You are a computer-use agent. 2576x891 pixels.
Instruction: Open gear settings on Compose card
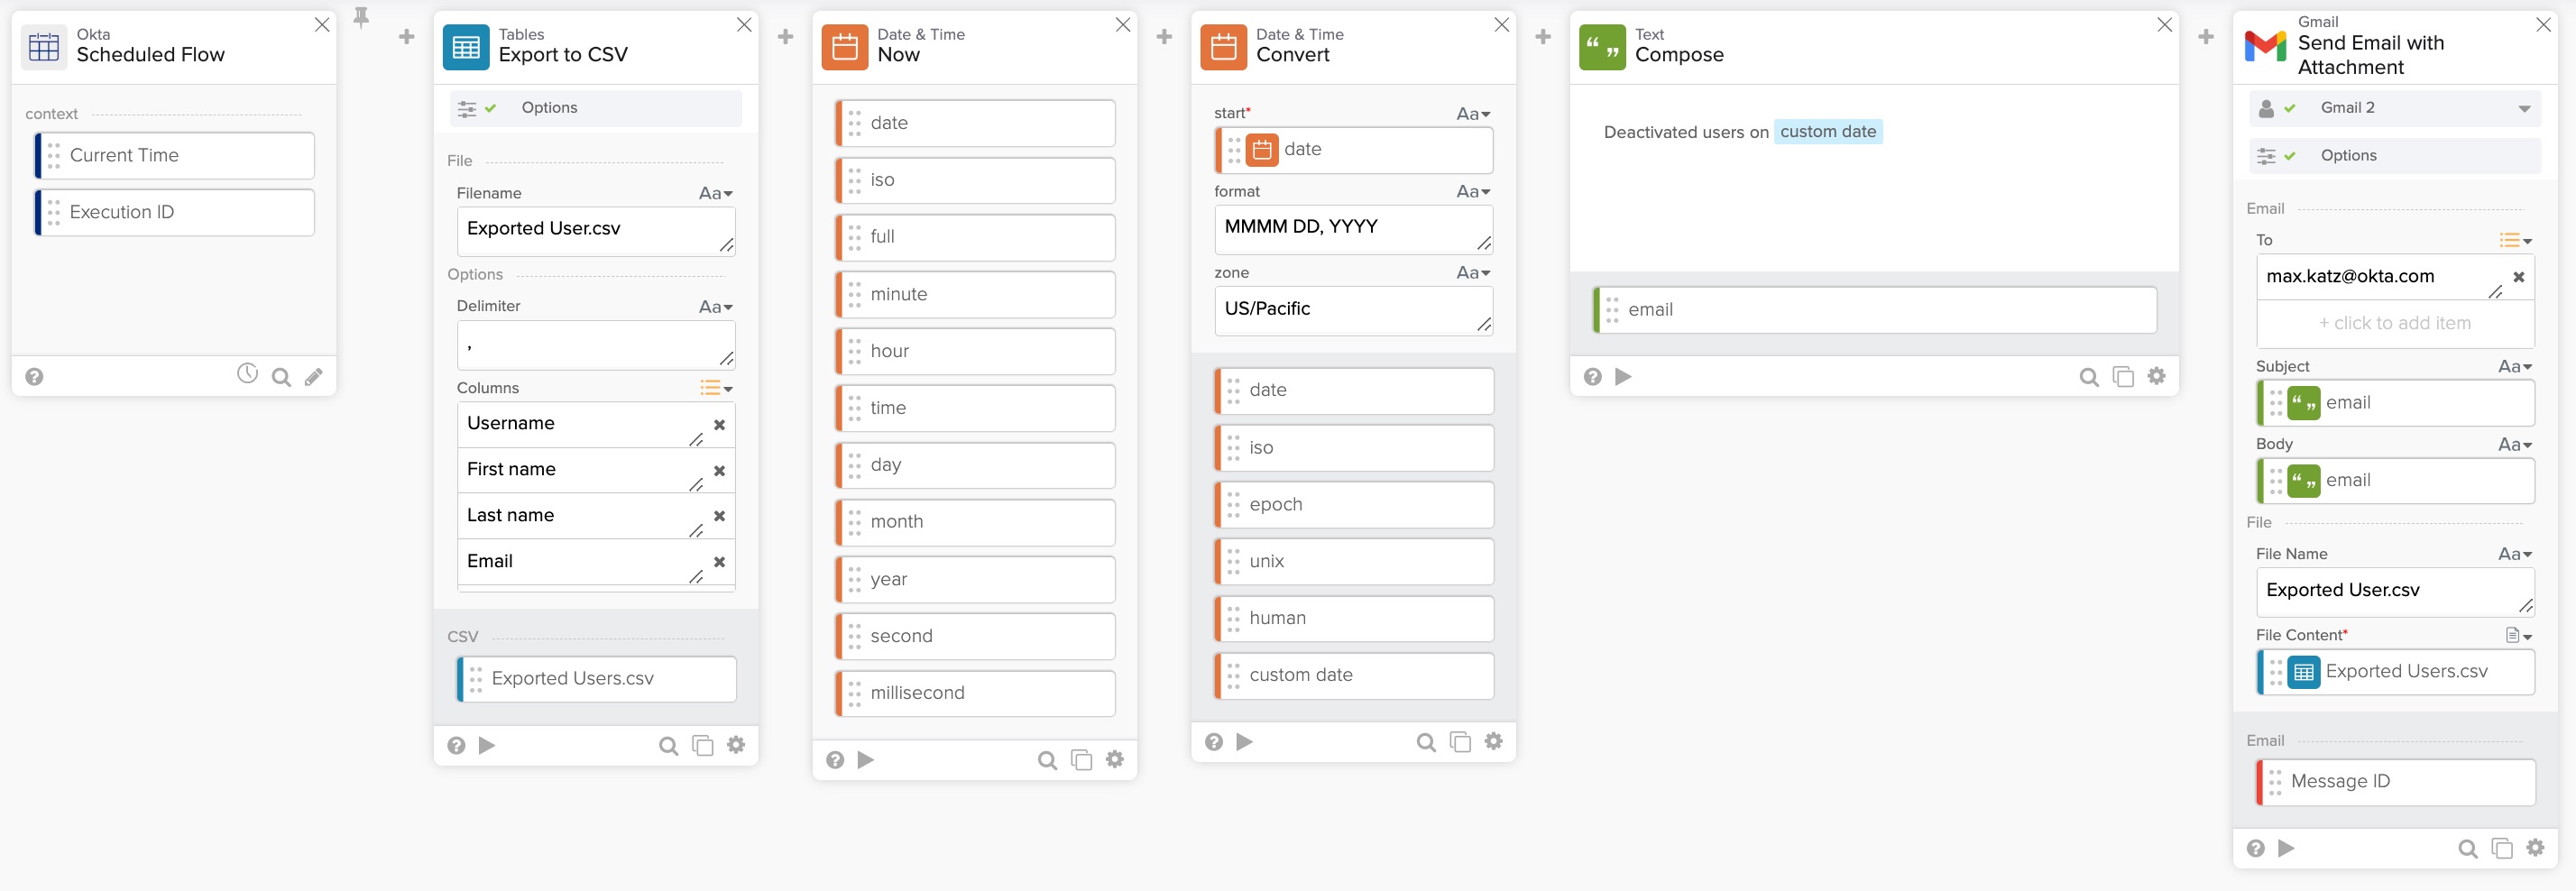(x=2157, y=376)
